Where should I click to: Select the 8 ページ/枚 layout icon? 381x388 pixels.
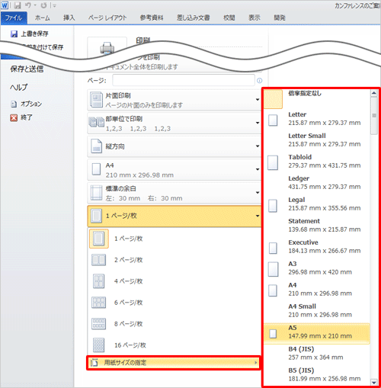pos(98,324)
